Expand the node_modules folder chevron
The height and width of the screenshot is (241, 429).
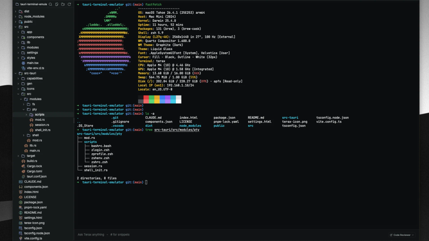[x=15, y=17]
